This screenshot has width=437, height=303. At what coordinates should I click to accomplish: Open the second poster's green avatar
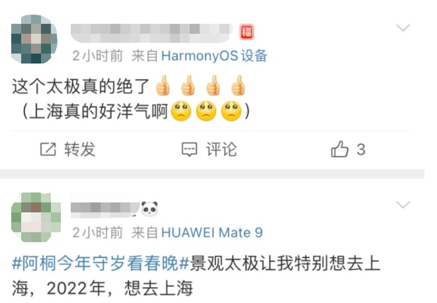pos(36,217)
